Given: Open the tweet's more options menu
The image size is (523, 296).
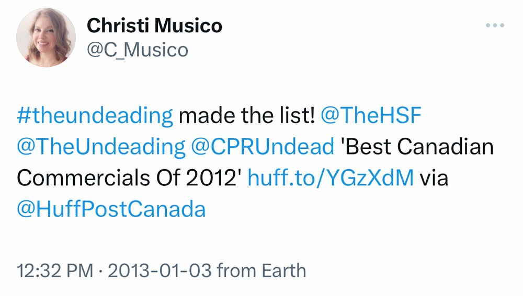Looking at the screenshot, I should coord(494,25).
